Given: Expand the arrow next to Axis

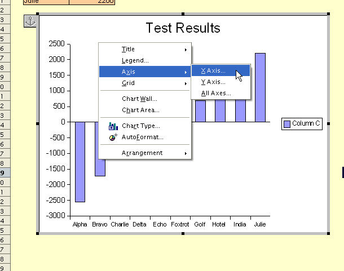Looking at the screenshot, I should click(186, 72).
